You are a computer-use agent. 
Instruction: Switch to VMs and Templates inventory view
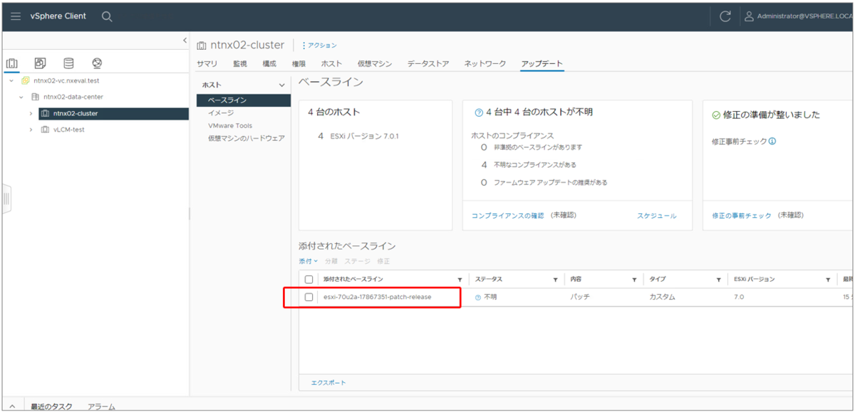click(x=40, y=63)
